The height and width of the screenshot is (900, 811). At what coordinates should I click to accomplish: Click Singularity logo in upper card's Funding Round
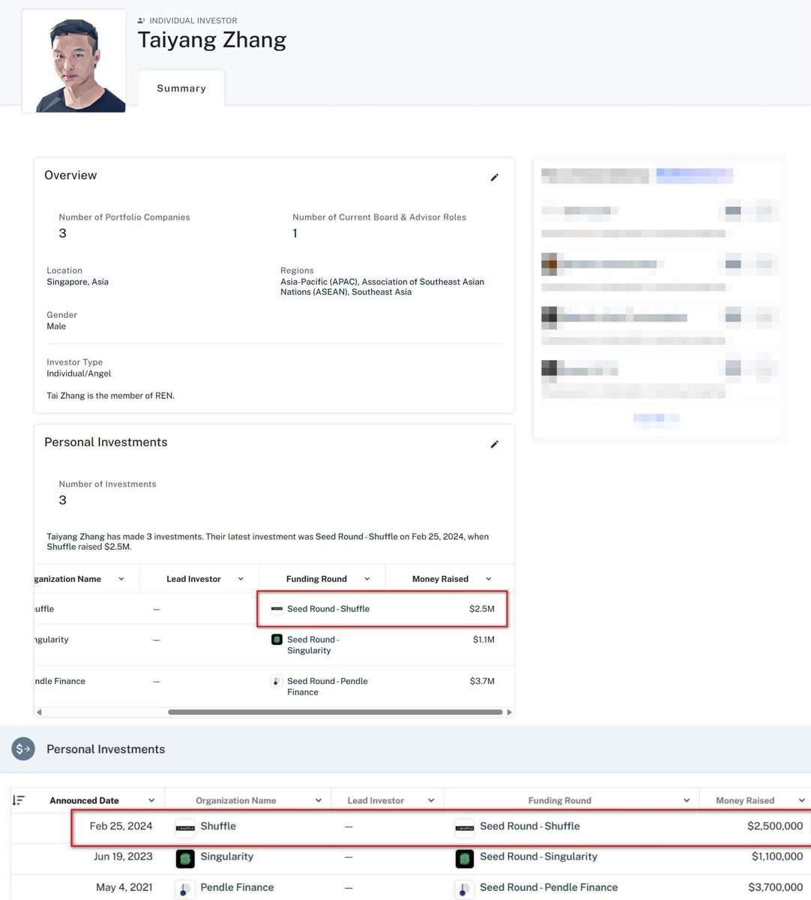pos(277,640)
